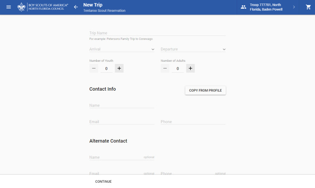315x188 pixels.
Task: Click the Tentaroo Scout Reservation subtitle
Action: point(104,11)
